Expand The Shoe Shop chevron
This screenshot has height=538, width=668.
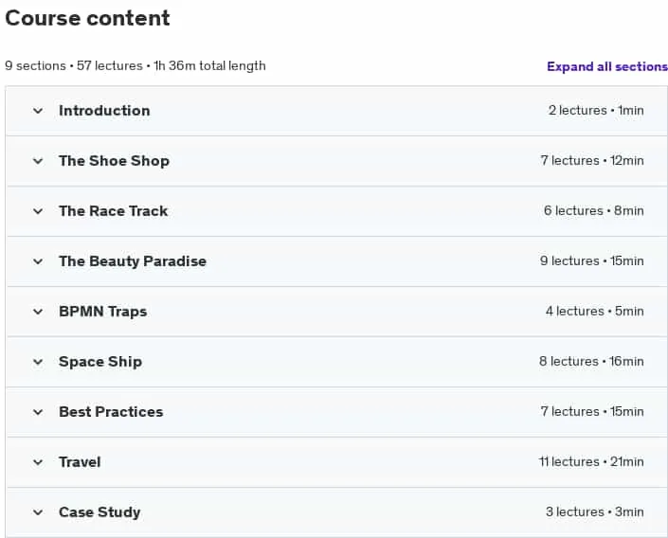pyautogui.click(x=38, y=161)
